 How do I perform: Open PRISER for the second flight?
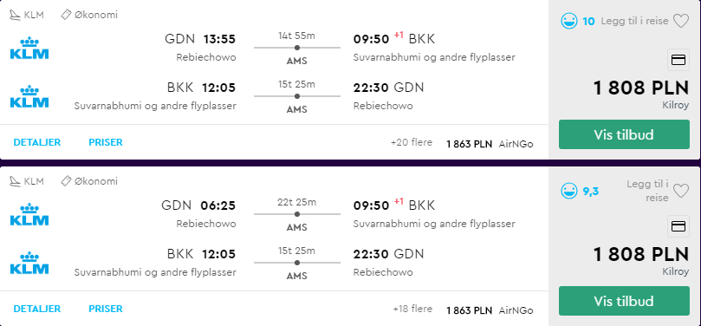(x=106, y=309)
